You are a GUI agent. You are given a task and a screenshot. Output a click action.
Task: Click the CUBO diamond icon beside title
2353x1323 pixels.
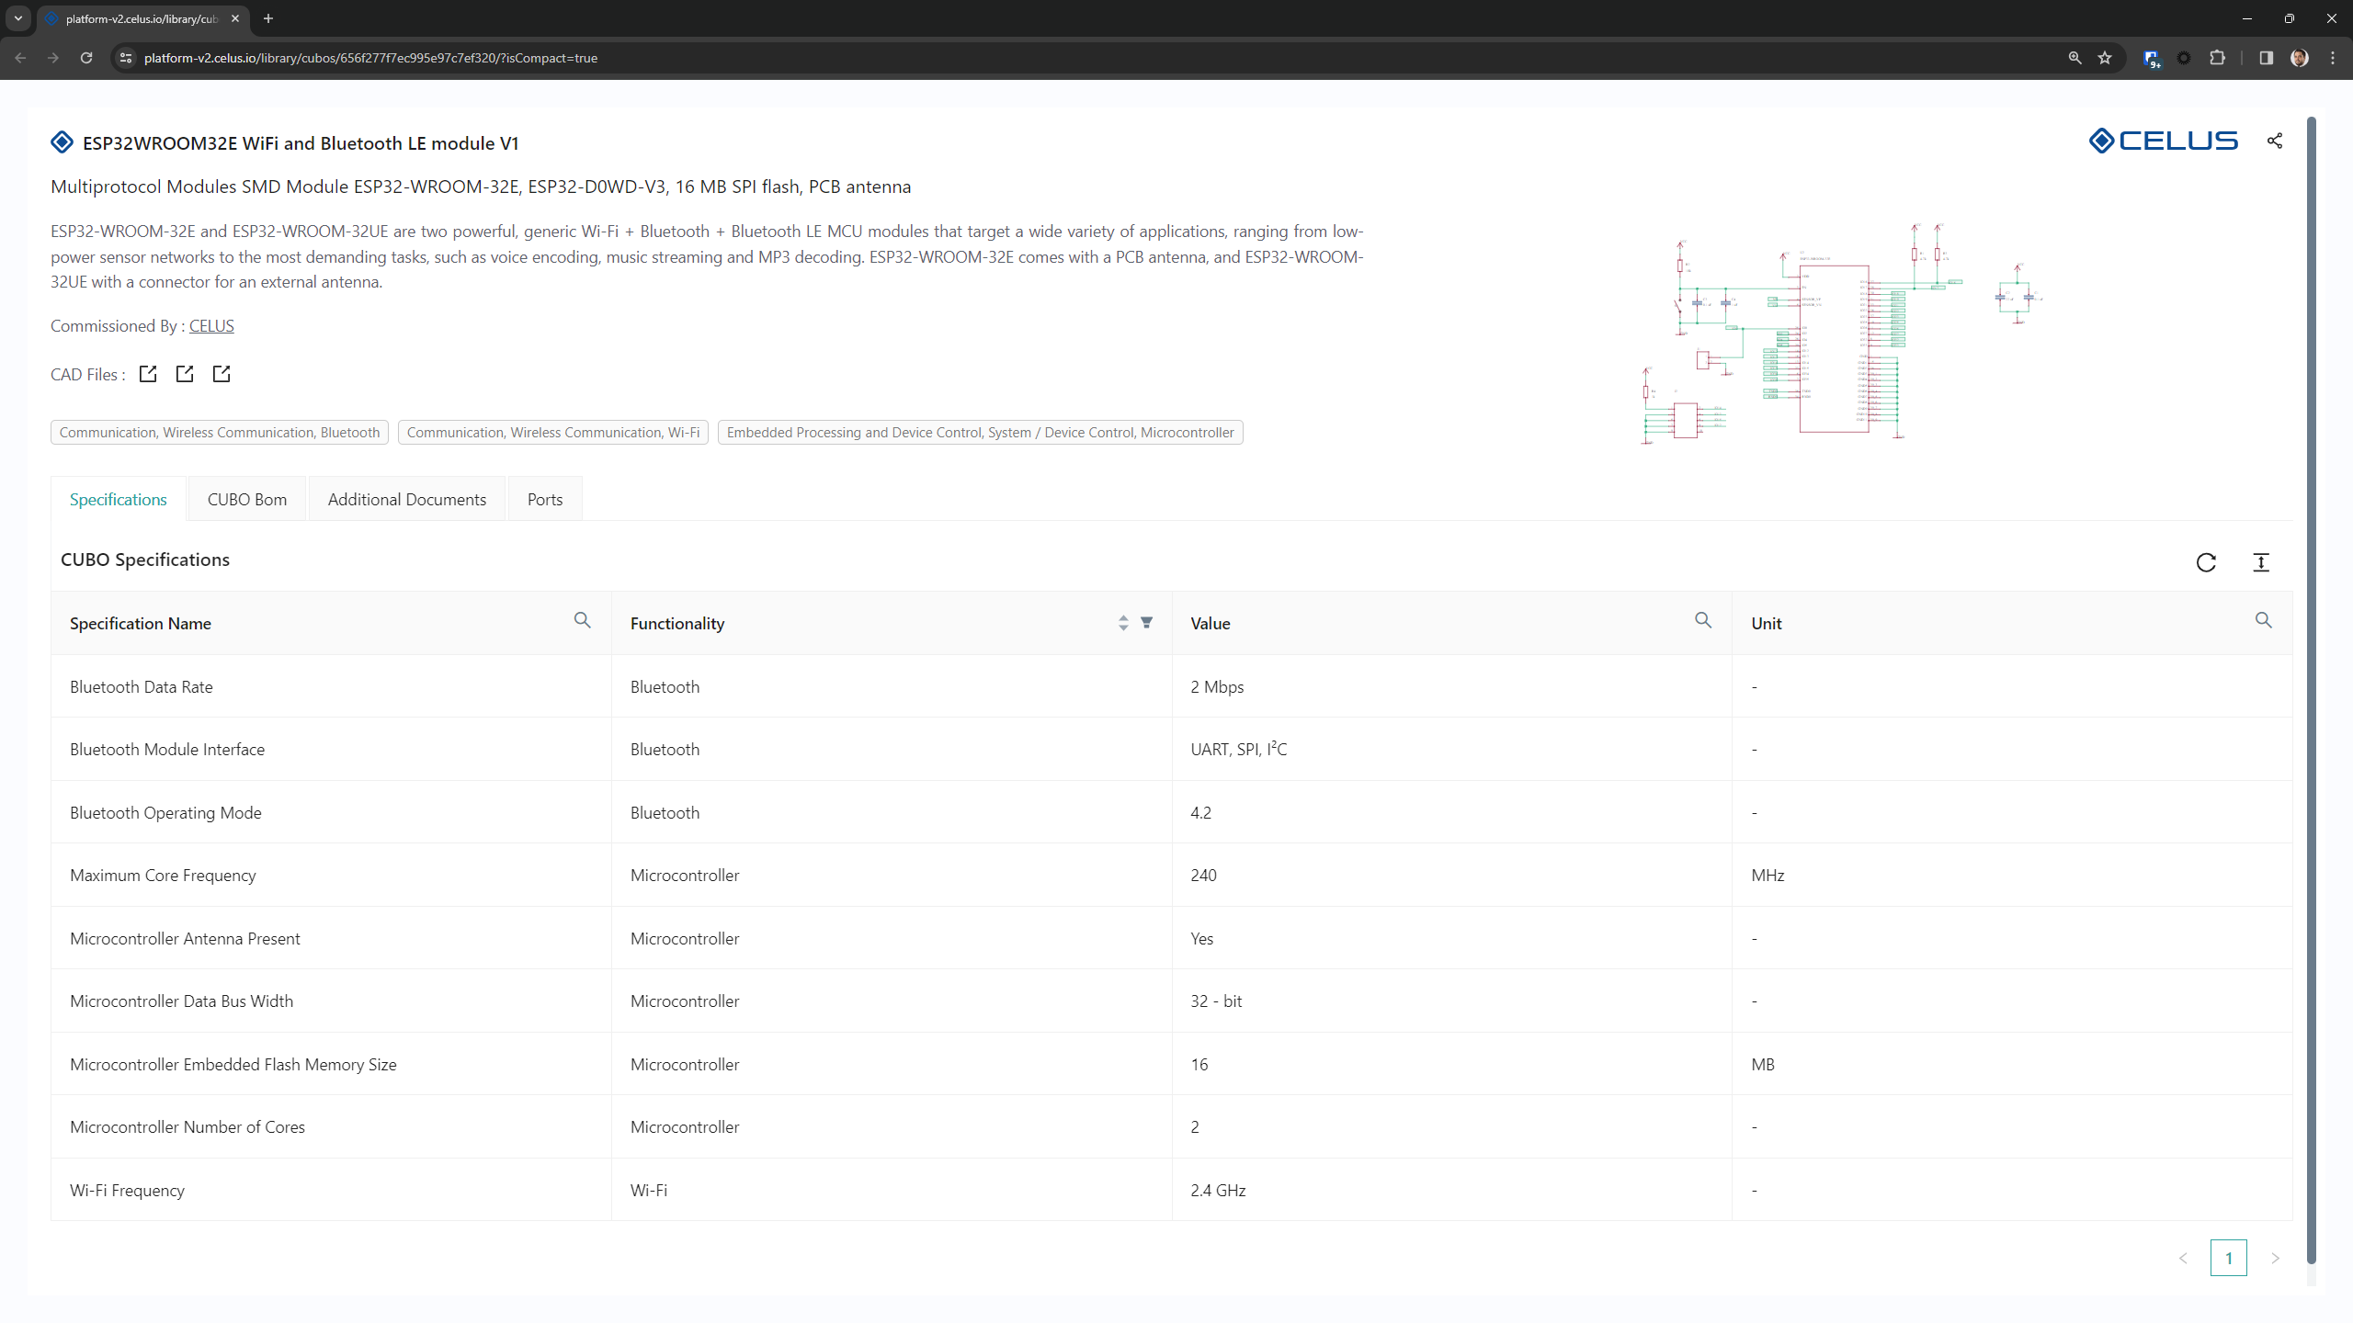62,142
